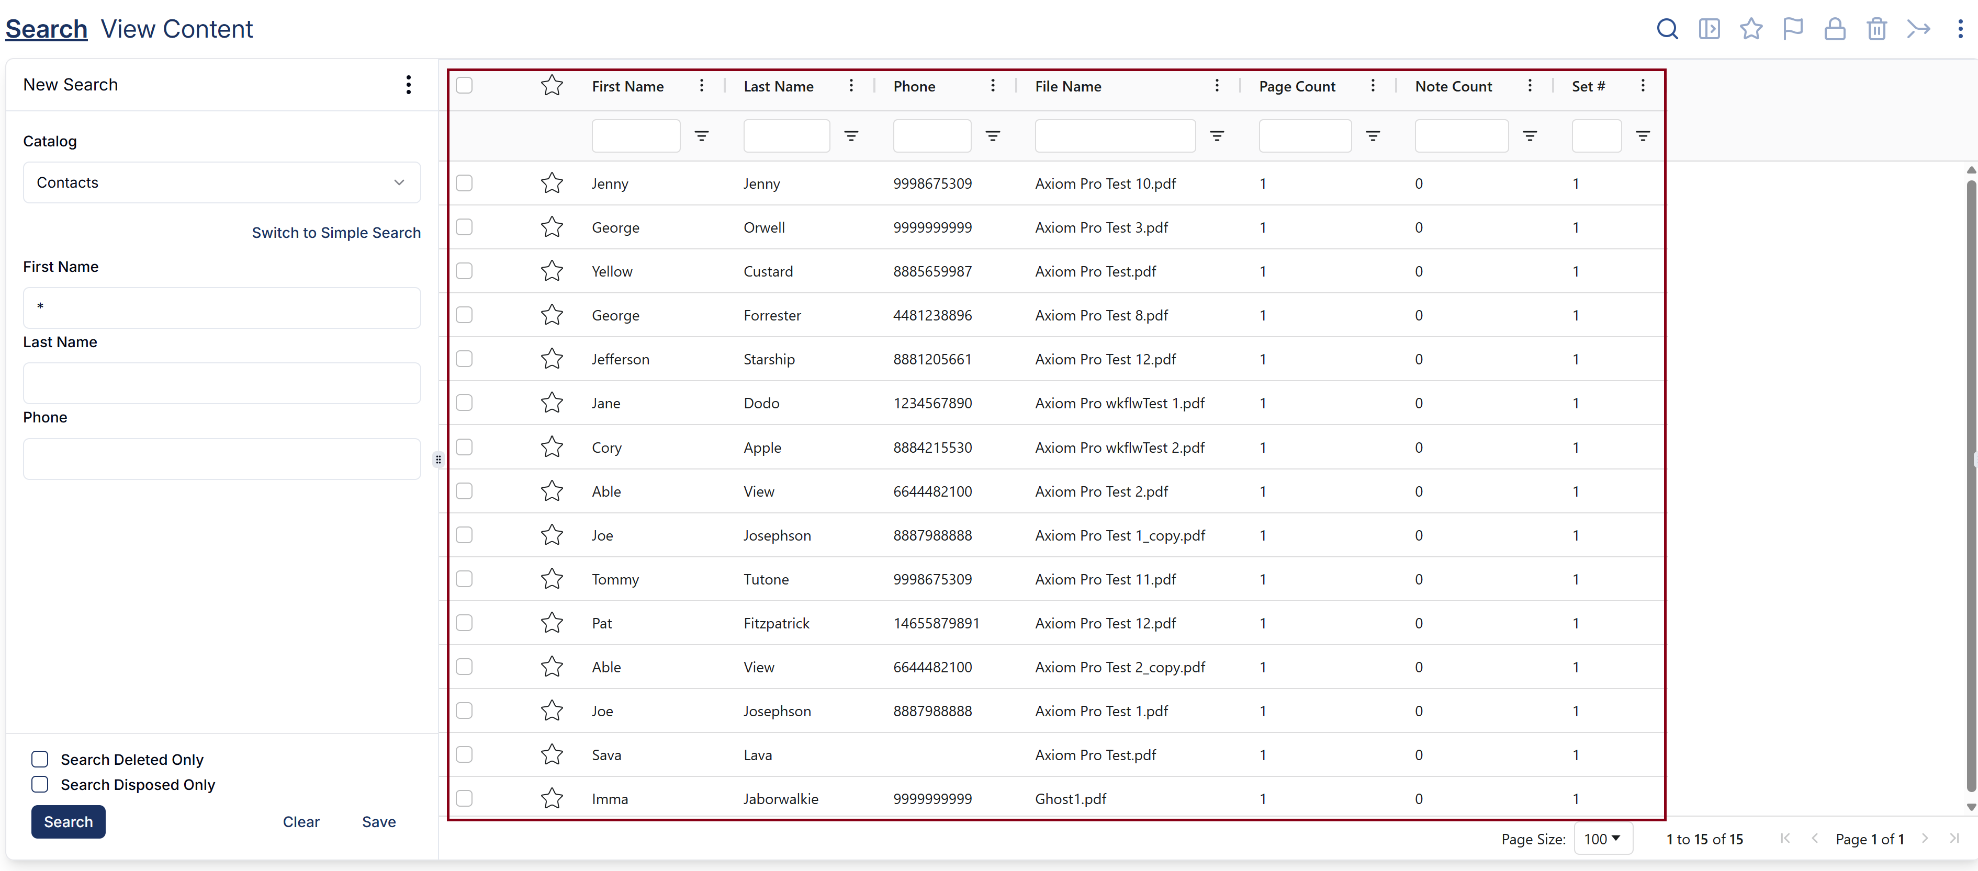
Task: Click the File Name filter text box
Action: tap(1115, 136)
